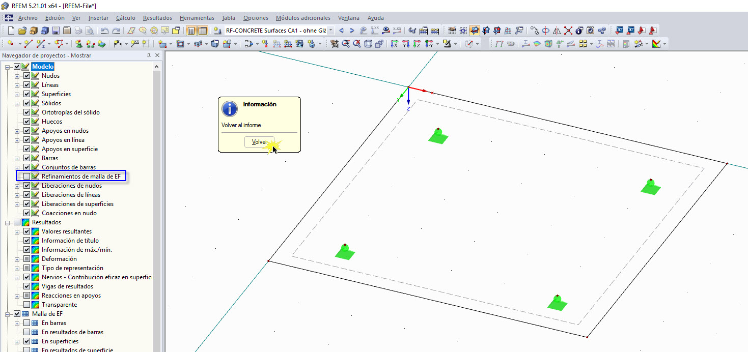This screenshot has width=748, height=352.
Task: Click the red X delete icon
Action: point(568,31)
